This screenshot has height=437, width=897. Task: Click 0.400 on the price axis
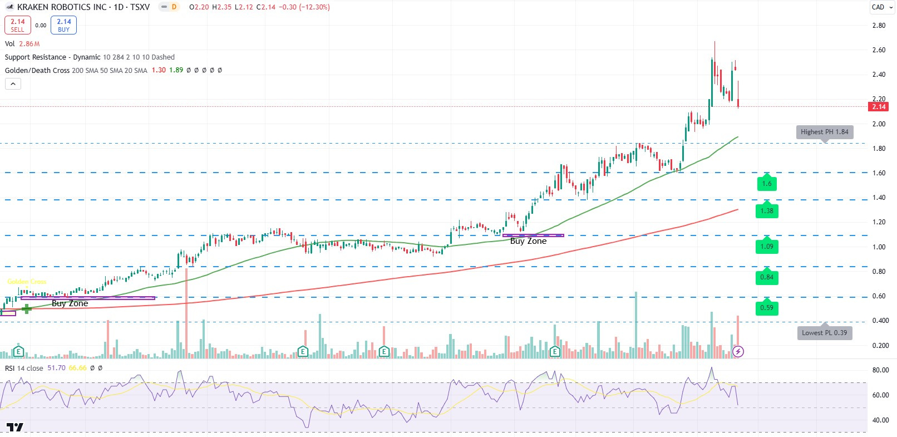880,321
